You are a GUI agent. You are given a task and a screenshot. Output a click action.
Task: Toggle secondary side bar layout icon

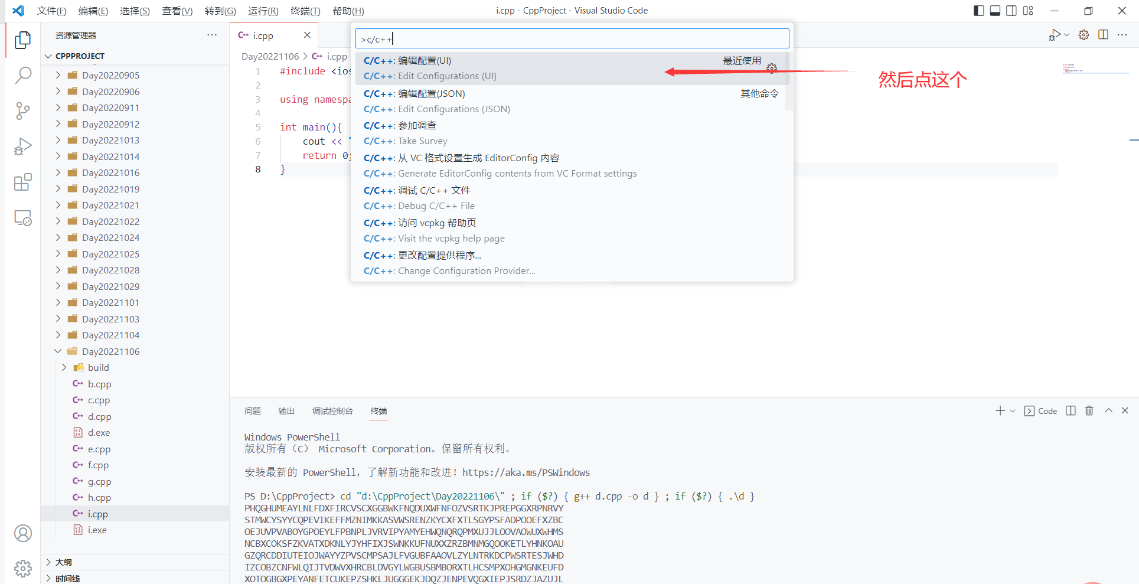[x=1011, y=11]
